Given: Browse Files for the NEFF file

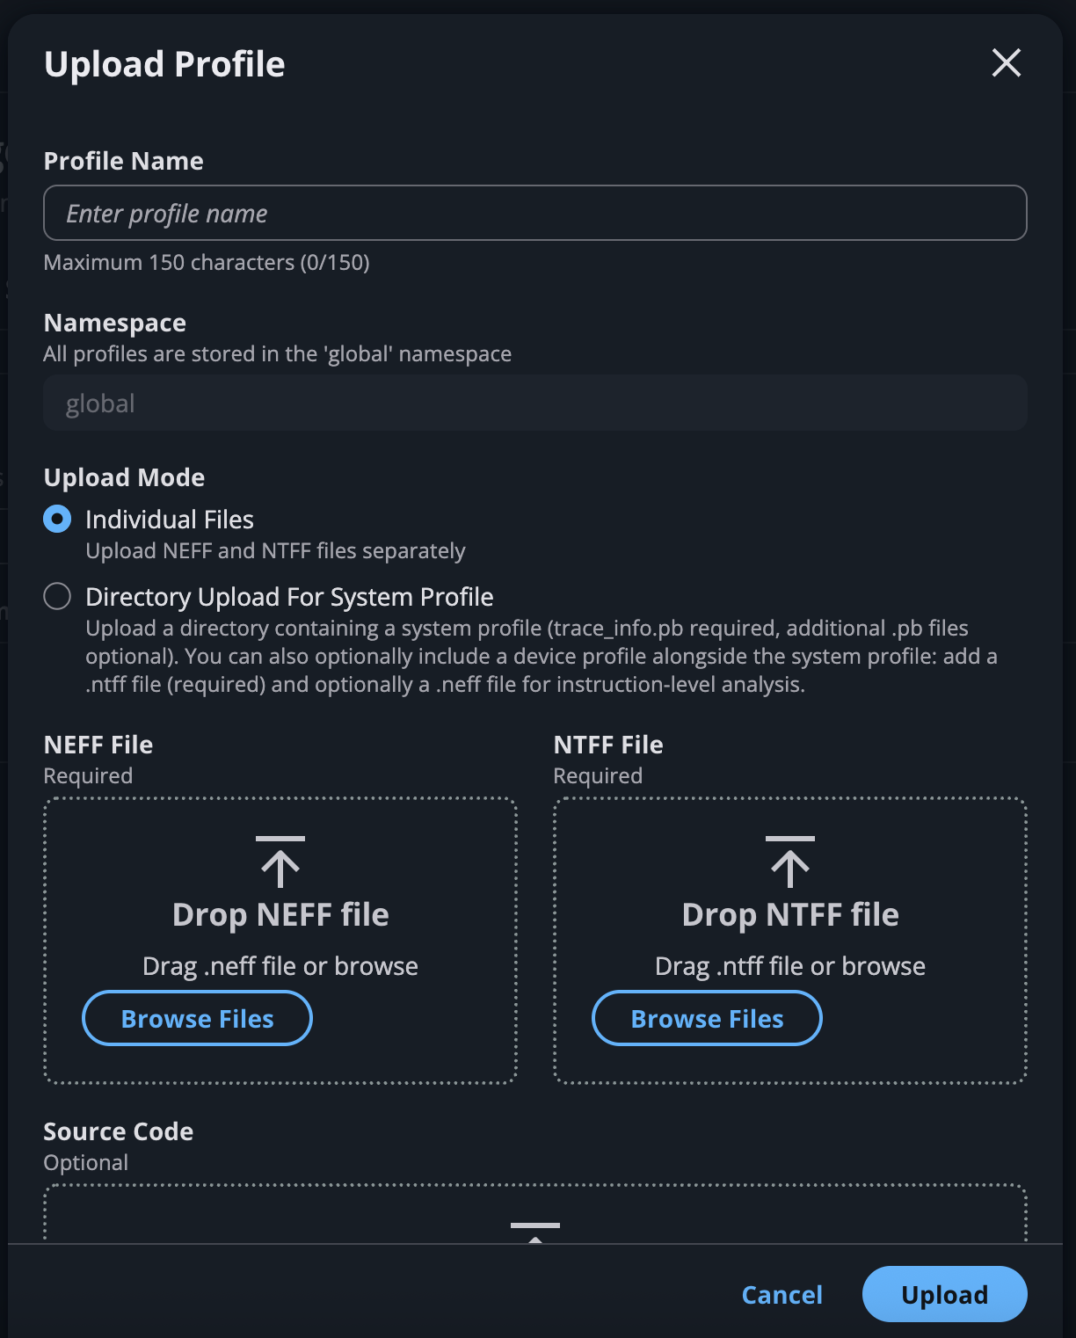Looking at the screenshot, I should click(x=197, y=1018).
